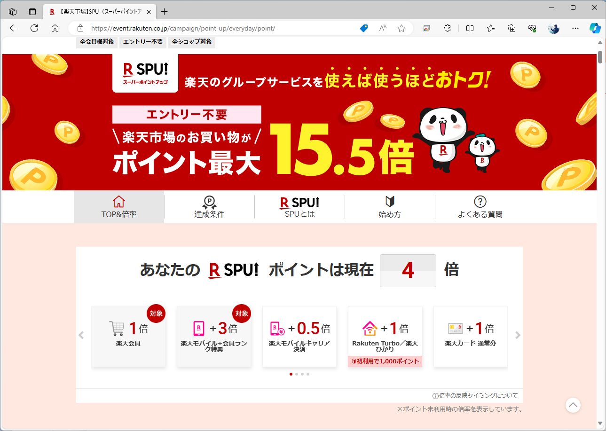Open the 楽天モバイルキャリア決済 card
The width and height of the screenshot is (606, 431).
point(299,337)
